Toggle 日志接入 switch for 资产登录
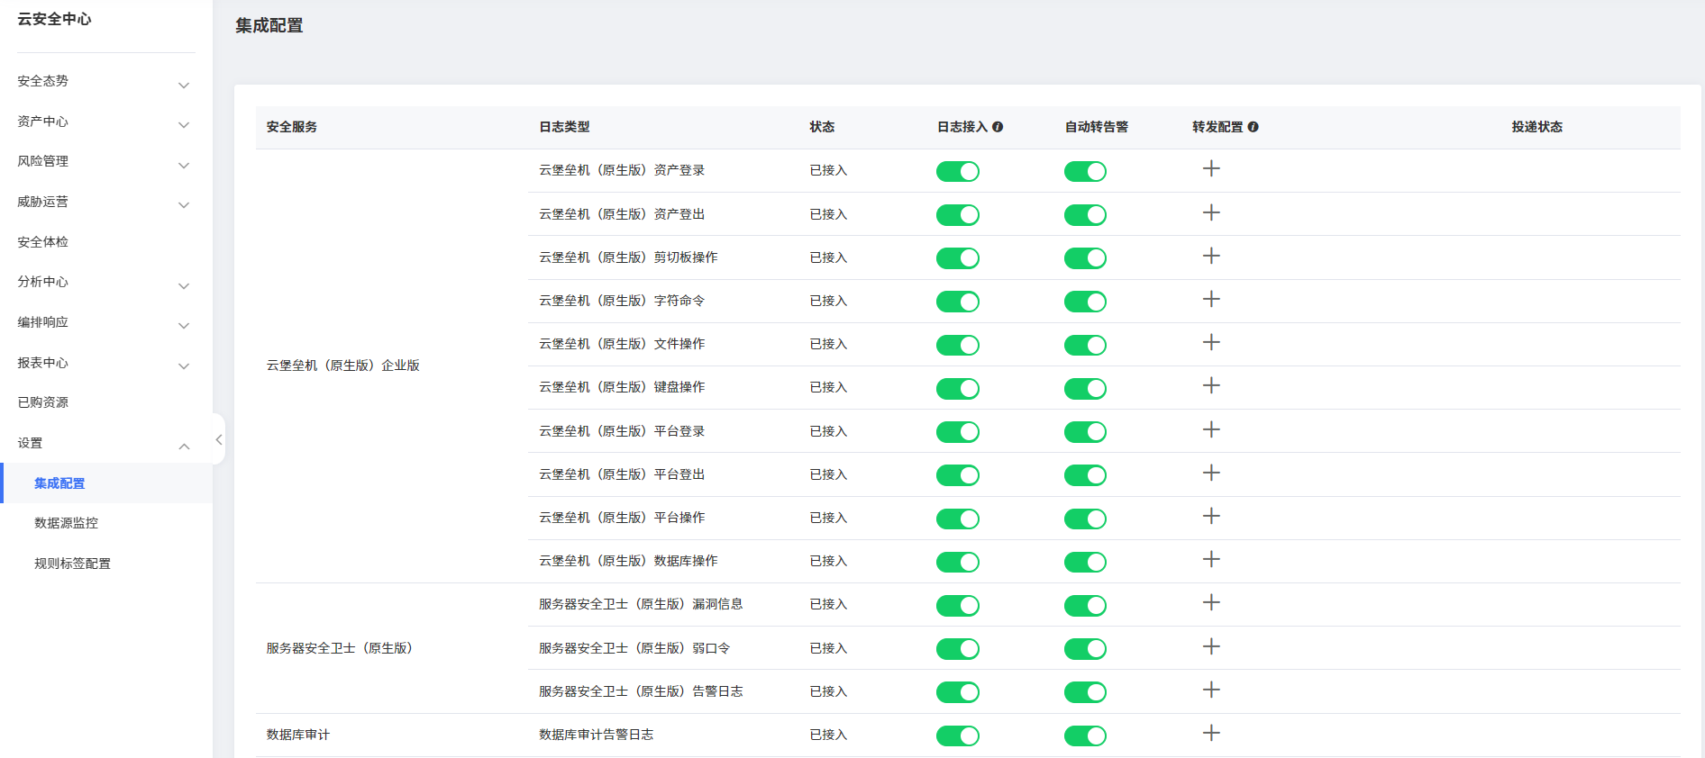Image resolution: width=1705 pixels, height=758 pixels. point(957,171)
